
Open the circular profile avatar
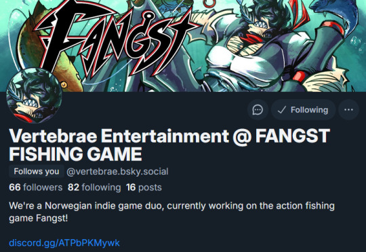point(34,96)
